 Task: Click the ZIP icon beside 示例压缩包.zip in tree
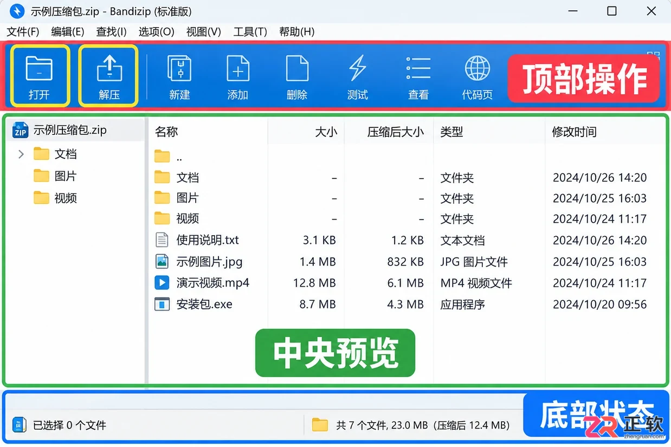(x=21, y=130)
